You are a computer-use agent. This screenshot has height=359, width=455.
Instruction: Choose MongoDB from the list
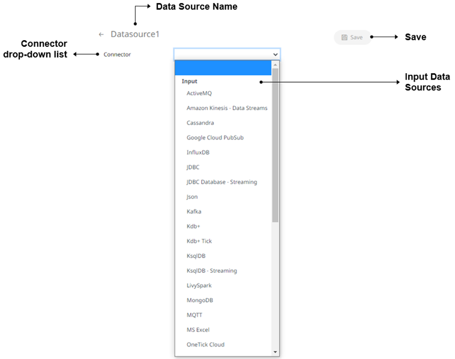pyautogui.click(x=200, y=300)
